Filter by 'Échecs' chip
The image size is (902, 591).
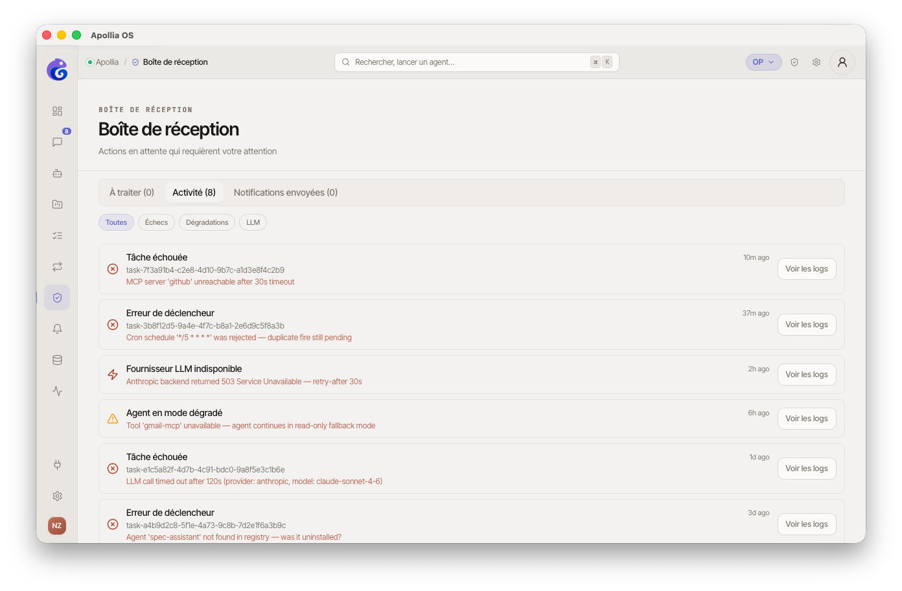click(x=156, y=222)
